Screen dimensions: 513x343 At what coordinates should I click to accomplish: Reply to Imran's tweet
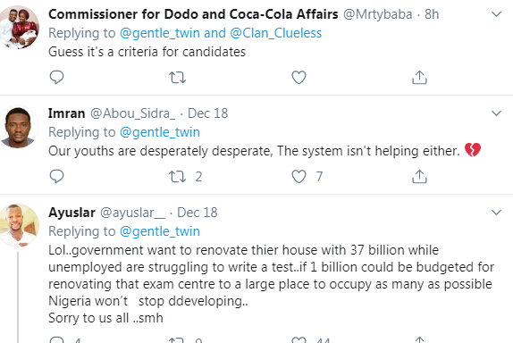tap(56, 177)
